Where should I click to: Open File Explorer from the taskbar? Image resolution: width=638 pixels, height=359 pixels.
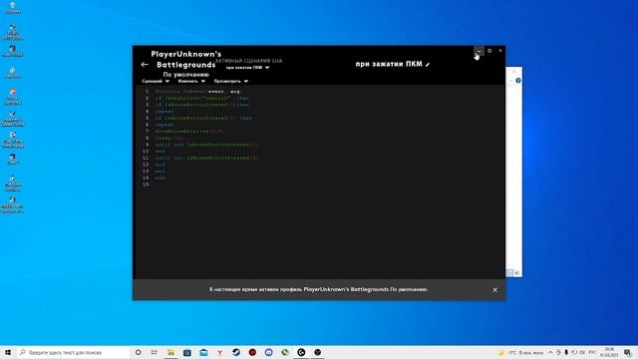tap(170, 352)
